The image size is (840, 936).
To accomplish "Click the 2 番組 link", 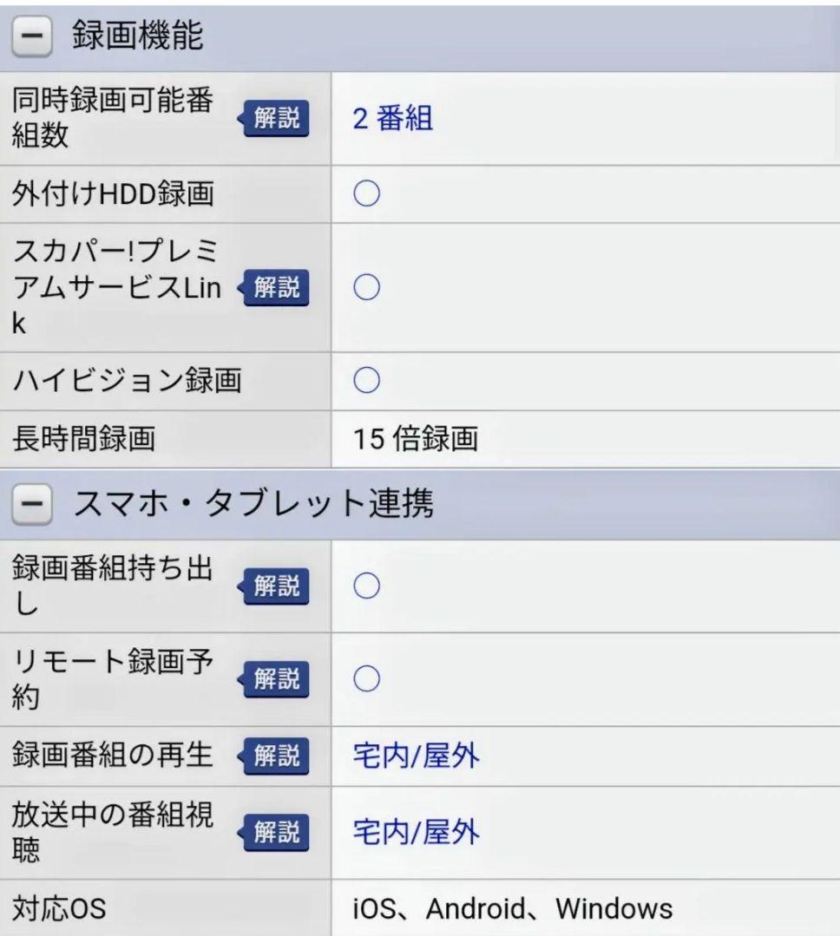I will pyautogui.click(x=392, y=119).
